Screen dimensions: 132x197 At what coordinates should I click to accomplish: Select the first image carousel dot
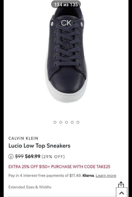click(55, 122)
